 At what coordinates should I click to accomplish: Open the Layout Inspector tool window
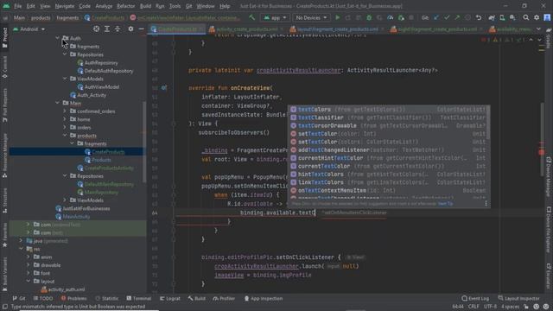pos(518,298)
